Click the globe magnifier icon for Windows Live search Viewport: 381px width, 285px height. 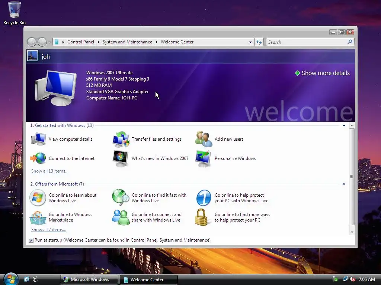pyautogui.click(x=121, y=197)
